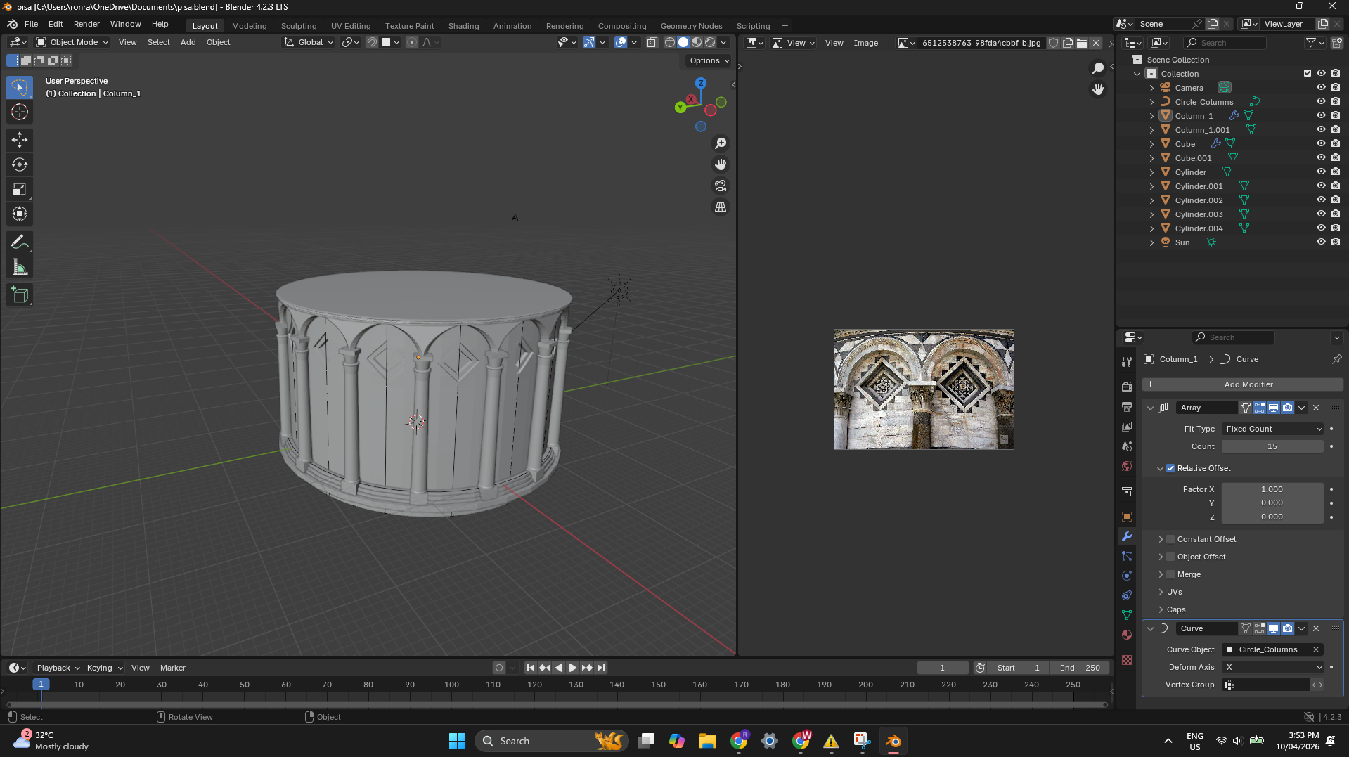The width and height of the screenshot is (1349, 757).
Task: Activate the Transform tool
Action: 20,214
